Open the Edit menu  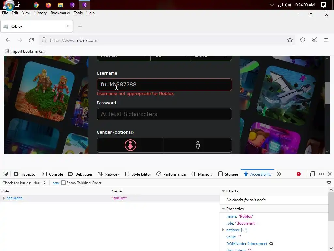[15, 13]
